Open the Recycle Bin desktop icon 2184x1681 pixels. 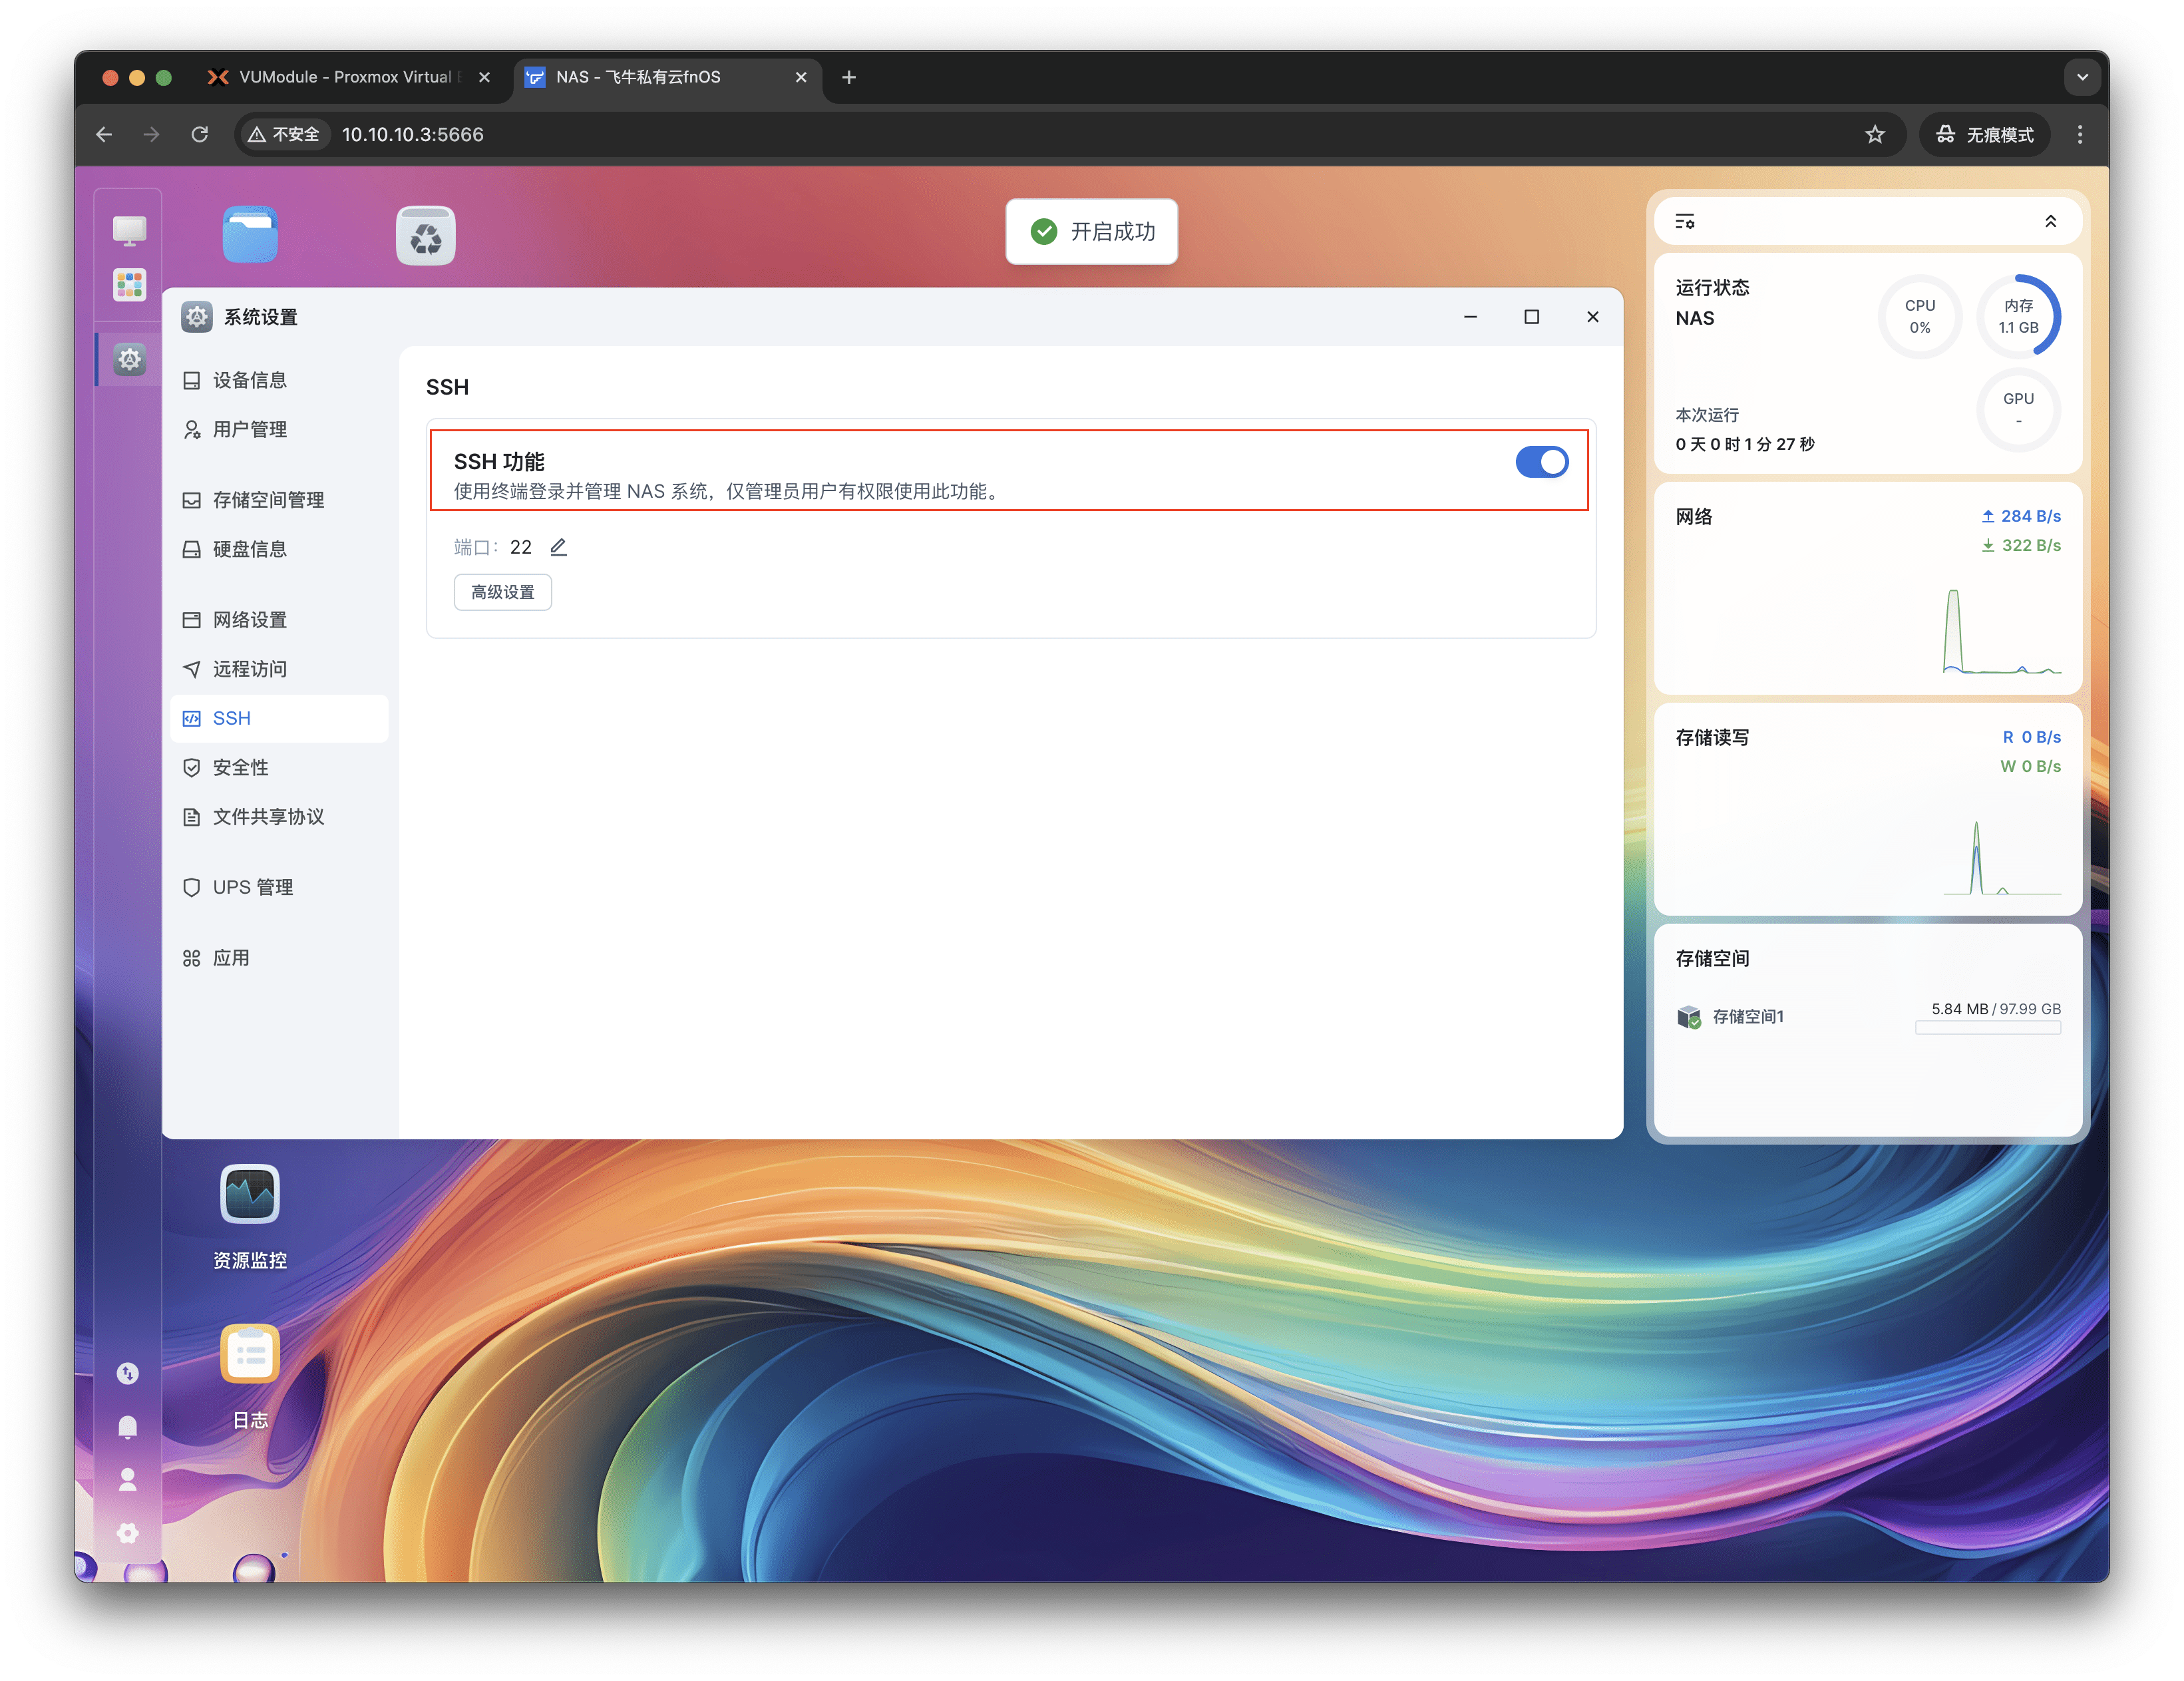[x=426, y=236]
